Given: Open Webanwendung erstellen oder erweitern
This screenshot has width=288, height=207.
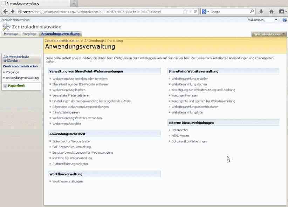Looking at the screenshot, I should click(80, 79).
